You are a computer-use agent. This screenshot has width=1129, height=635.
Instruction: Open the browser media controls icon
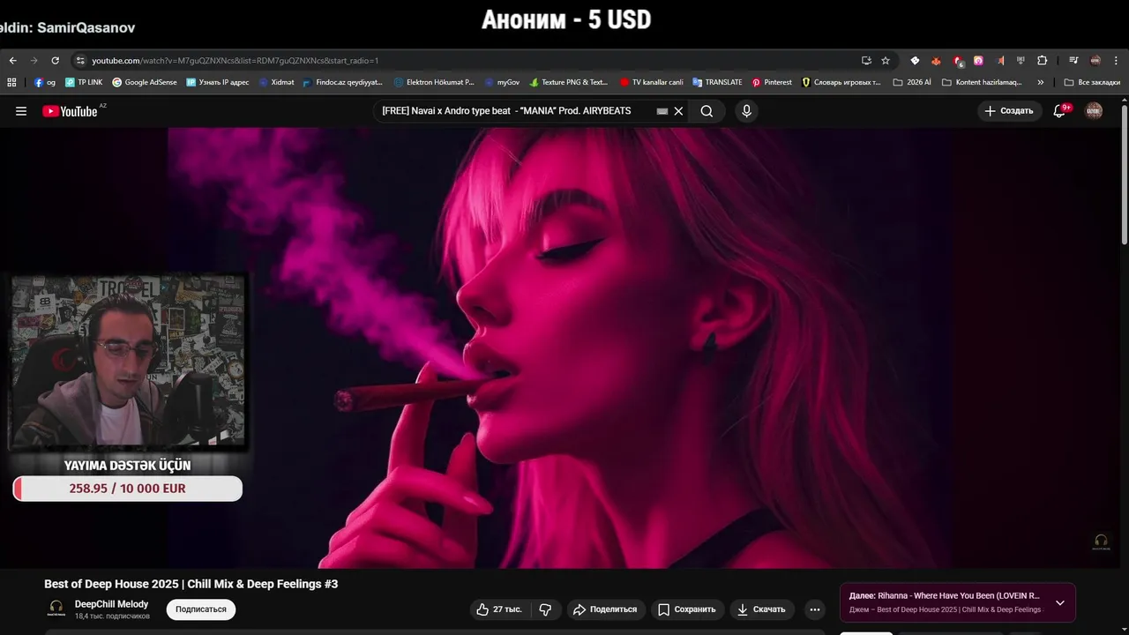click(x=1073, y=61)
